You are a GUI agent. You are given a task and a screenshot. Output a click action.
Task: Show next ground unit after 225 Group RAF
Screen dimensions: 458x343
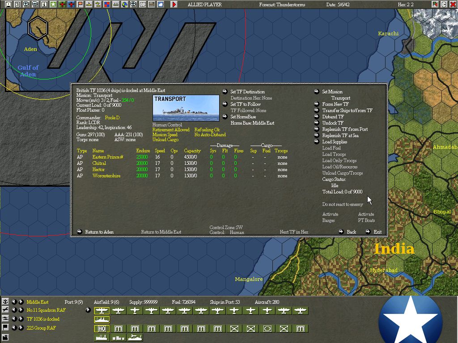pos(21,327)
